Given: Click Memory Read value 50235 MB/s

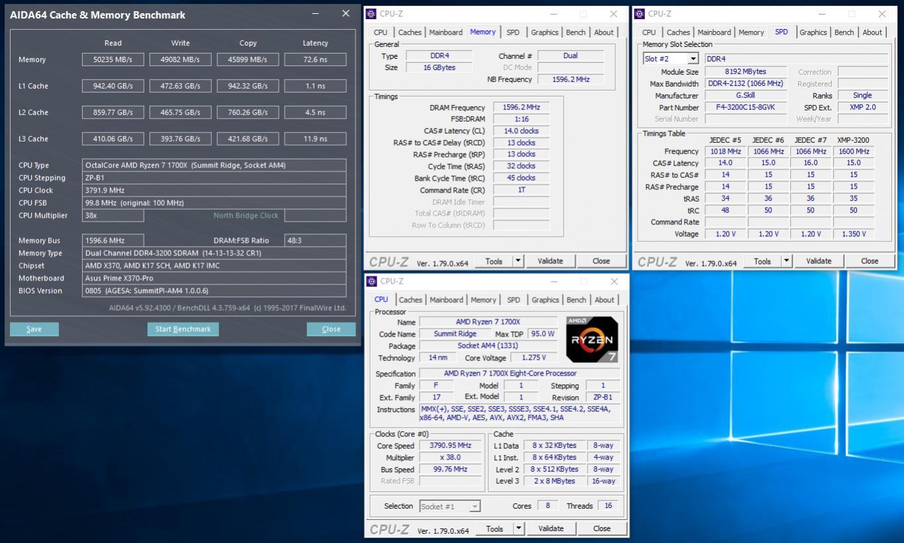Looking at the screenshot, I should pyautogui.click(x=113, y=60).
